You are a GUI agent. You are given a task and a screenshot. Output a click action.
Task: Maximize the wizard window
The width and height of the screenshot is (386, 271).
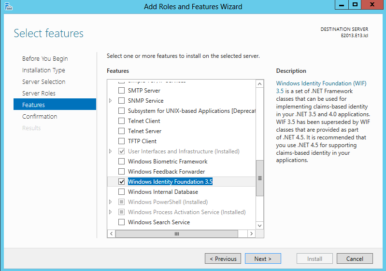tap(355, 5)
